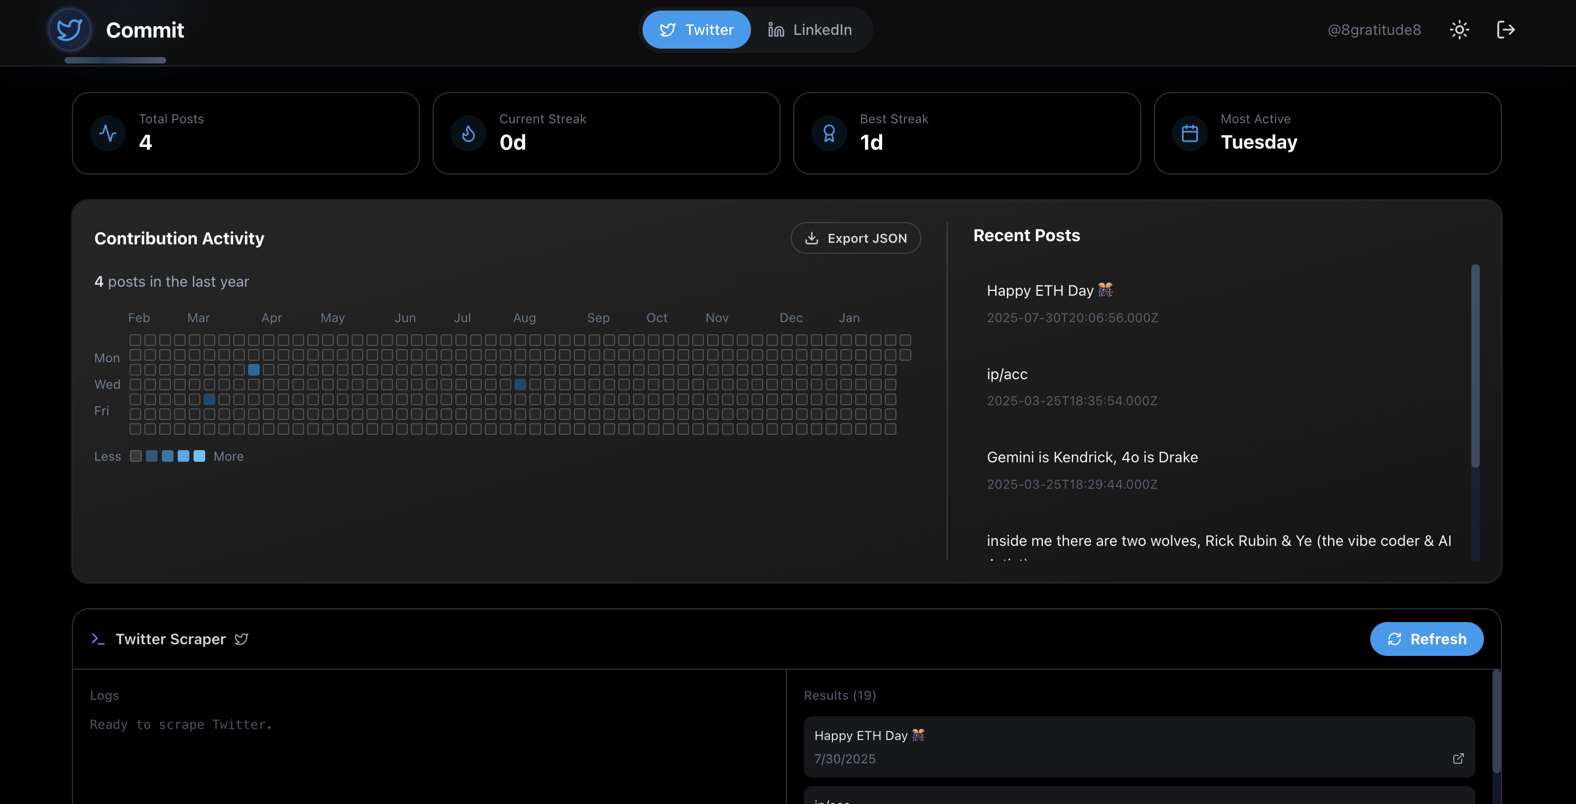This screenshot has width=1576, height=804.
Task: Open the Happy ETH Day result external link
Action: [x=1459, y=758]
